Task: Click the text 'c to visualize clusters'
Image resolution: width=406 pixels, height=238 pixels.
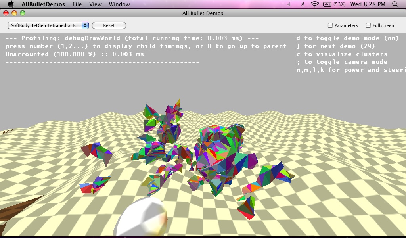Action: [x=342, y=54]
